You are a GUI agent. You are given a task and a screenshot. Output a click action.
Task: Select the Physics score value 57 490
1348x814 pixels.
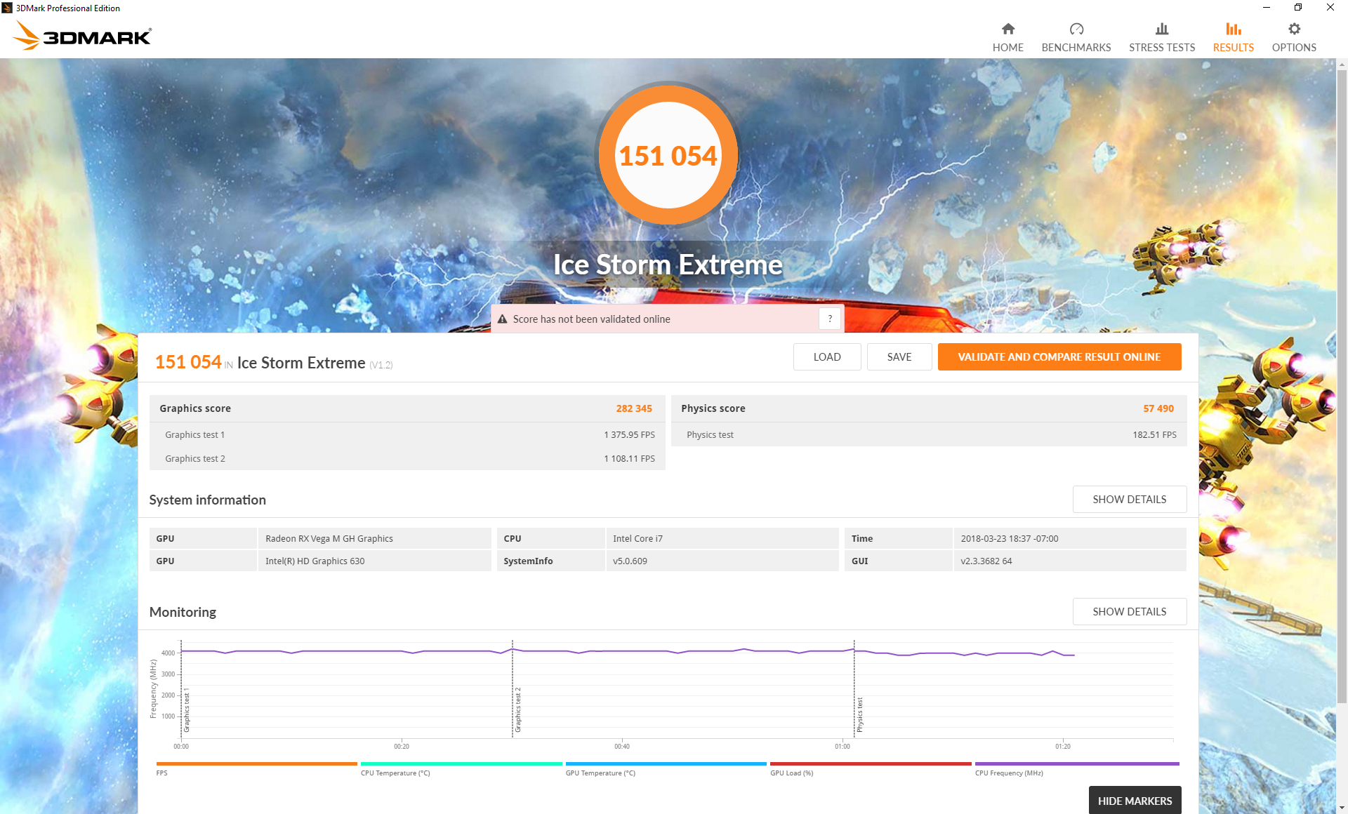tap(1158, 408)
